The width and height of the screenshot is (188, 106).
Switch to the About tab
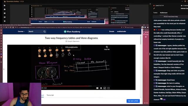point(42,95)
